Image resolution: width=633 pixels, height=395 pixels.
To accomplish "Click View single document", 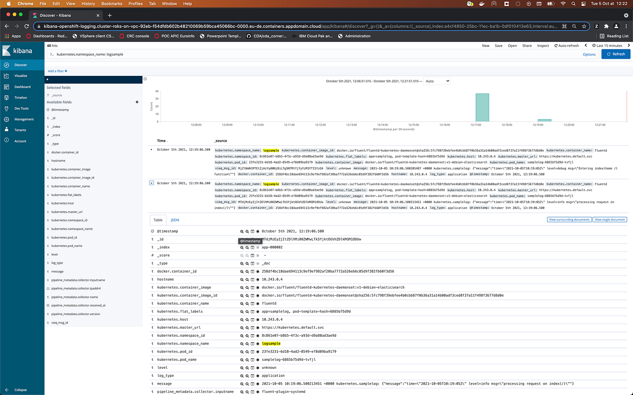I will click(609, 220).
